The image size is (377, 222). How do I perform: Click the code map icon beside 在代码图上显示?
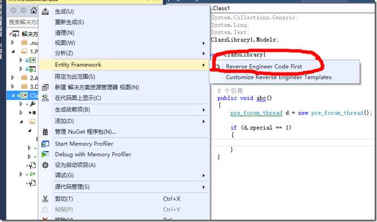pos(45,98)
